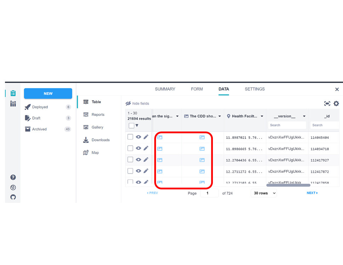Open the SETTINGS tab
The image size is (343, 265).
click(255, 89)
